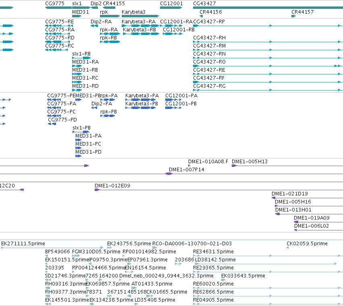Select clone DME1-005H13
The image size is (343, 306).
click(x=287, y=166)
